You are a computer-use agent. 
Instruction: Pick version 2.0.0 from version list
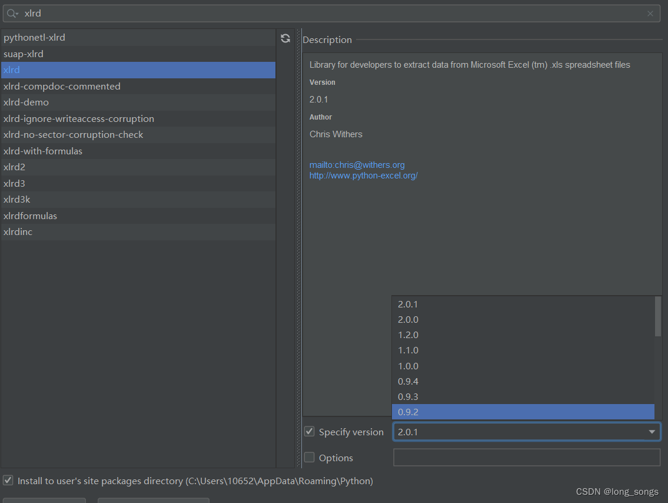[x=408, y=319]
